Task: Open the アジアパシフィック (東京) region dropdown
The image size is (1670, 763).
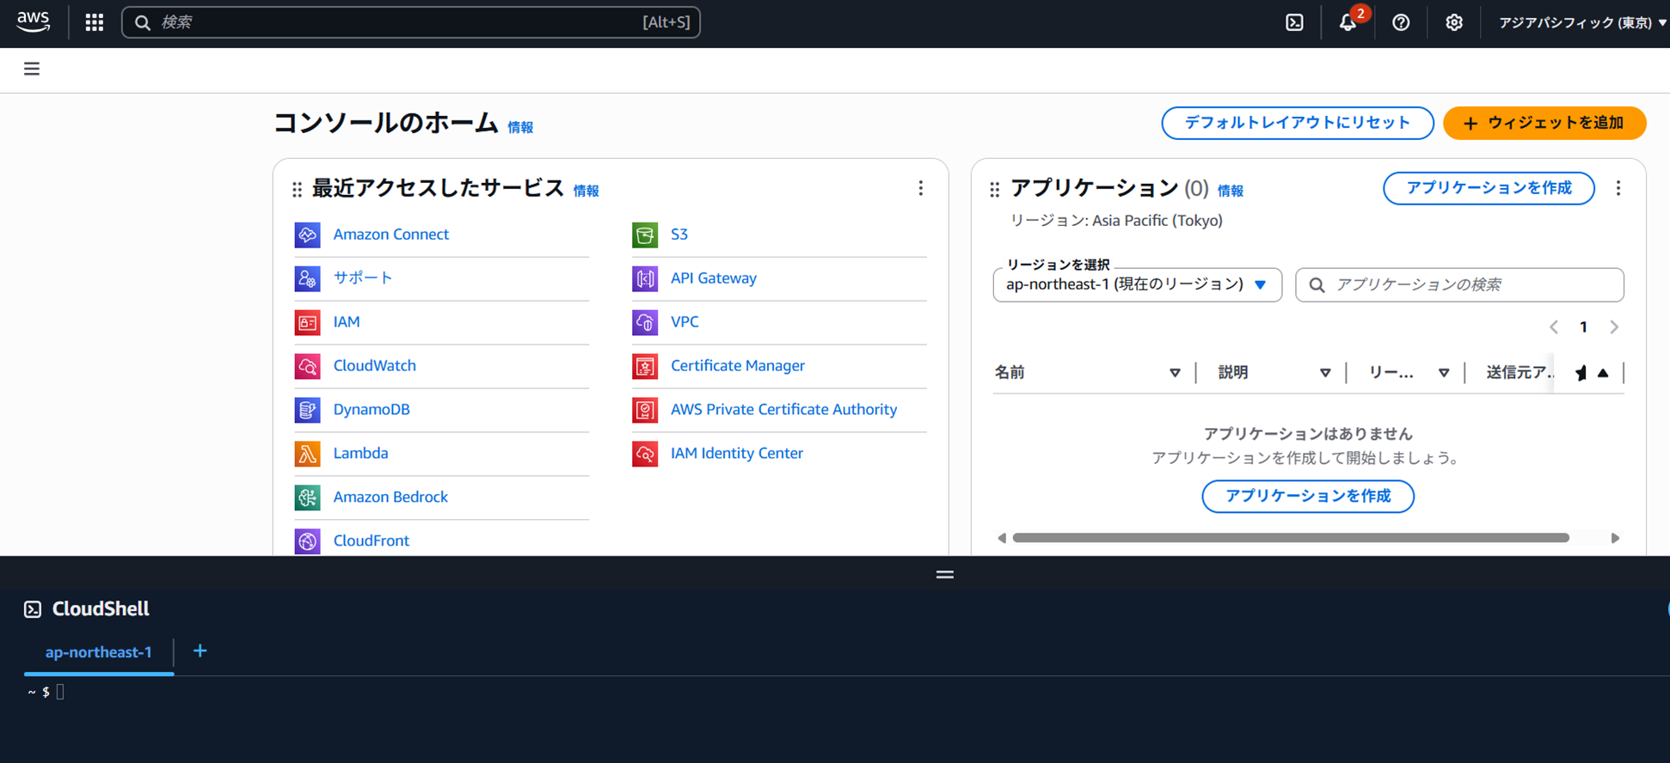Action: coord(1582,23)
